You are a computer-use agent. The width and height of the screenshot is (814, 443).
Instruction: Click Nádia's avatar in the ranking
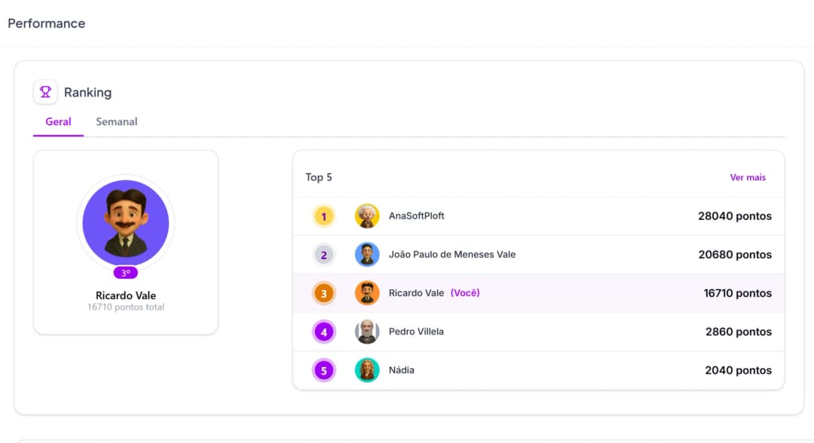367,370
